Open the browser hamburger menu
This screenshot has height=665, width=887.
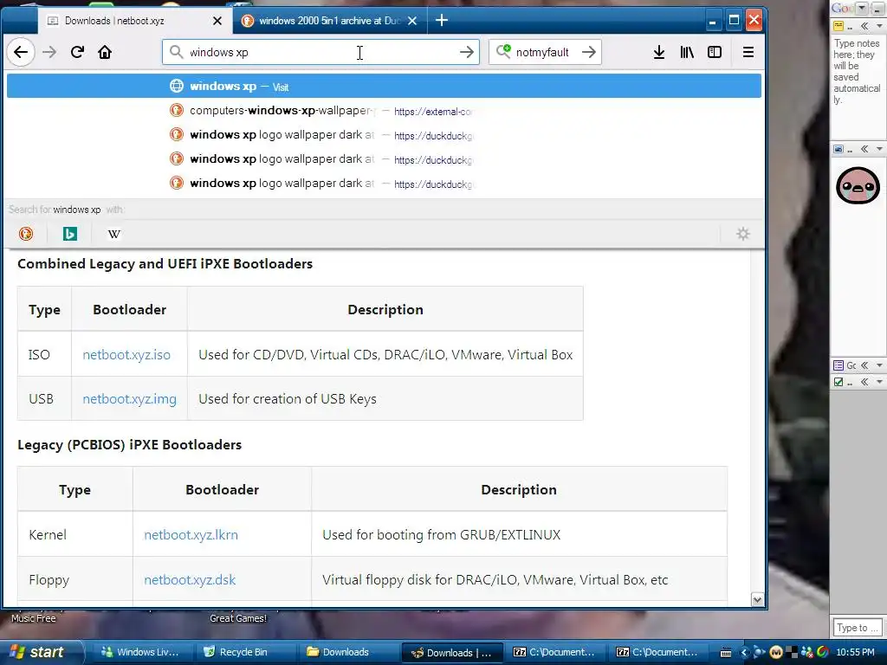pyautogui.click(x=748, y=53)
